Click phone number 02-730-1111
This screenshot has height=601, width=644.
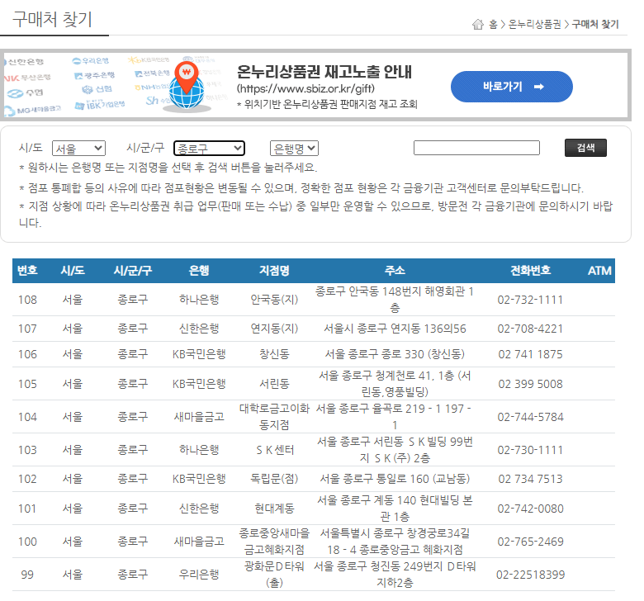point(530,450)
